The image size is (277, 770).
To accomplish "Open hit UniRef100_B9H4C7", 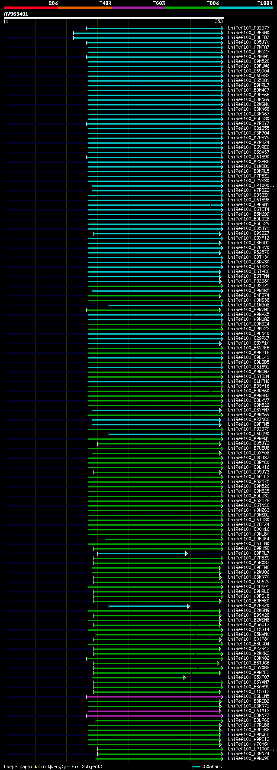I will pyautogui.click(x=248, y=90).
